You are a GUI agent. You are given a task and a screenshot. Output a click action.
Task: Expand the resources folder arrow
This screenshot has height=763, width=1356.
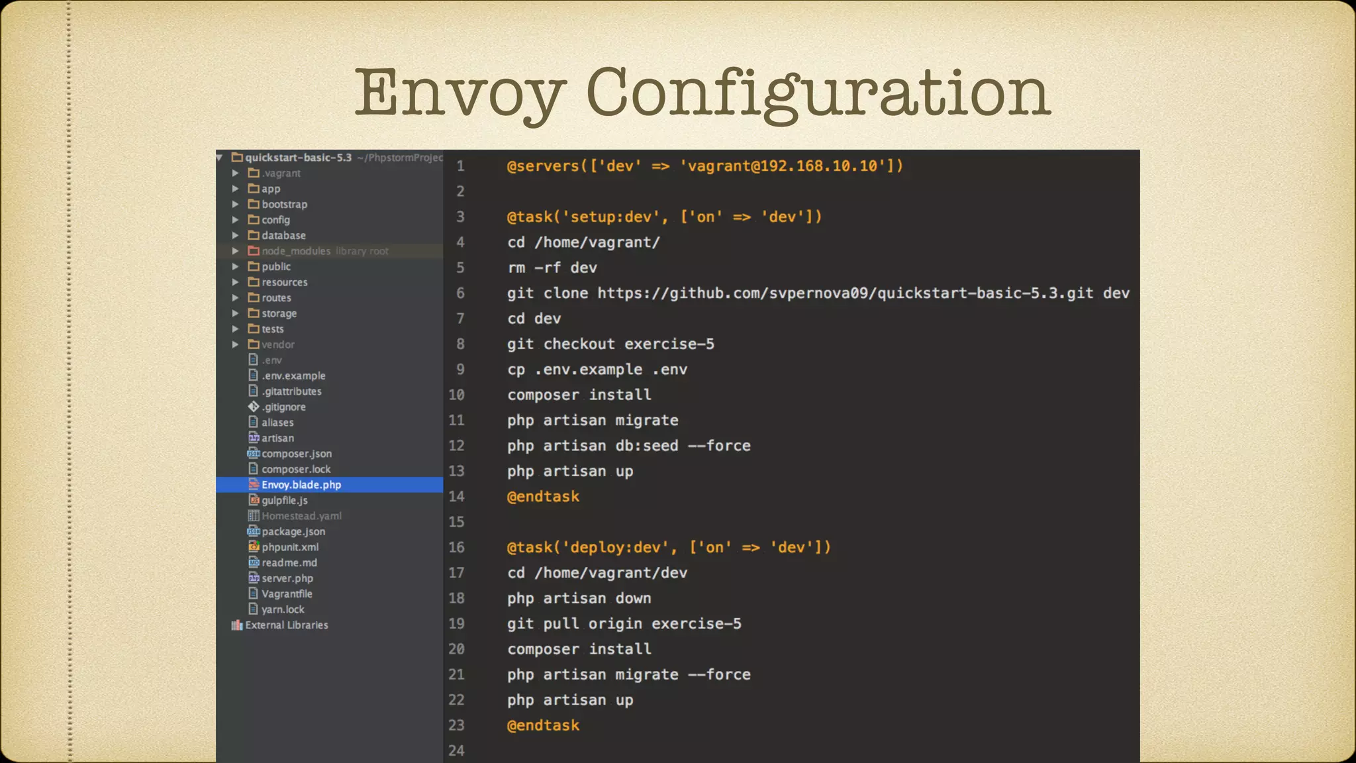235,282
